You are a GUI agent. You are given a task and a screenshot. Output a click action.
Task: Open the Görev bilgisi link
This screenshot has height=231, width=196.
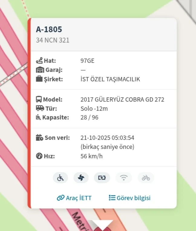129,198
